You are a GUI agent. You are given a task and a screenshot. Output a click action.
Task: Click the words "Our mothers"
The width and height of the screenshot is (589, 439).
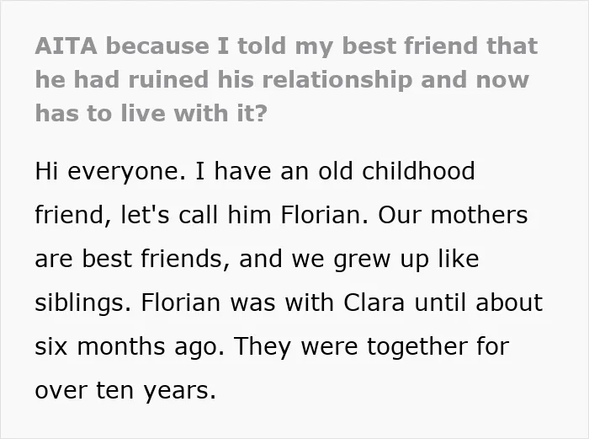(453, 215)
